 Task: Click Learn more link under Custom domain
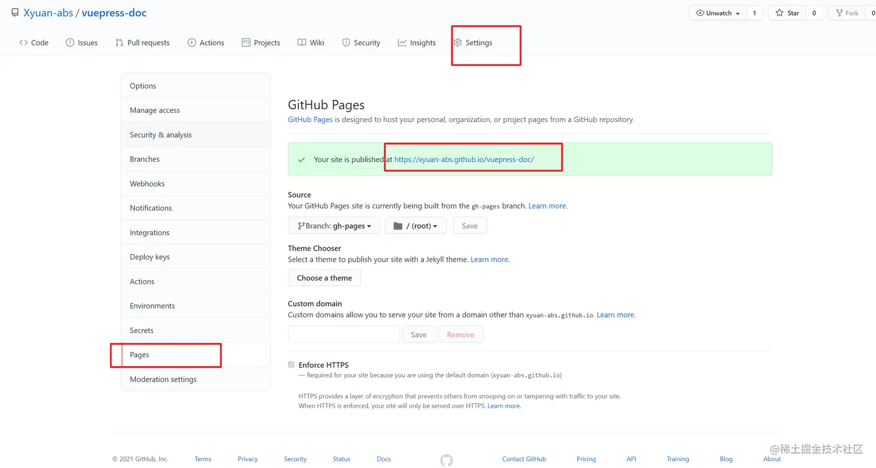pyautogui.click(x=615, y=315)
